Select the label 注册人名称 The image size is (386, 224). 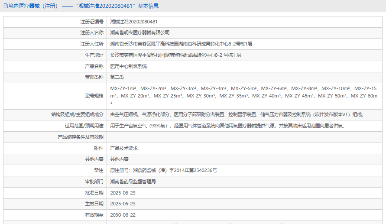click(92, 32)
